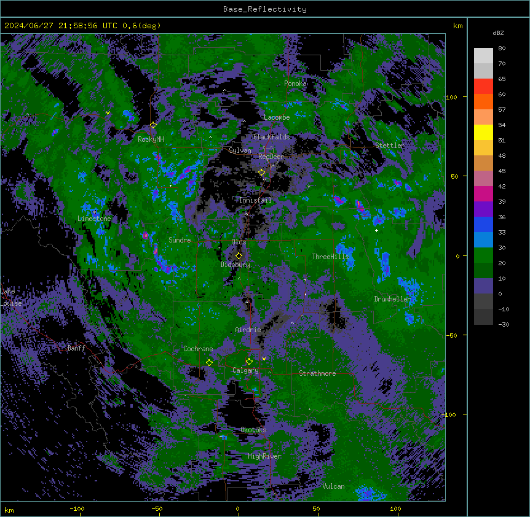Click the Sylvan map label
530x517 pixels.
(x=240, y=150)
